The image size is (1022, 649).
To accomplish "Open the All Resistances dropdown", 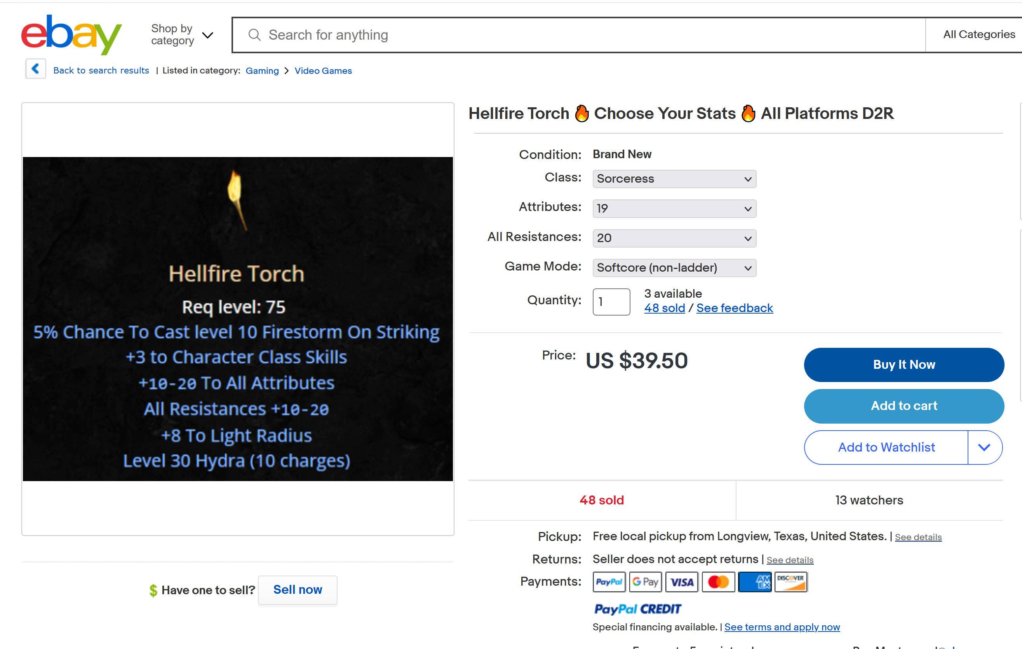I will click(x=674, y=238).
